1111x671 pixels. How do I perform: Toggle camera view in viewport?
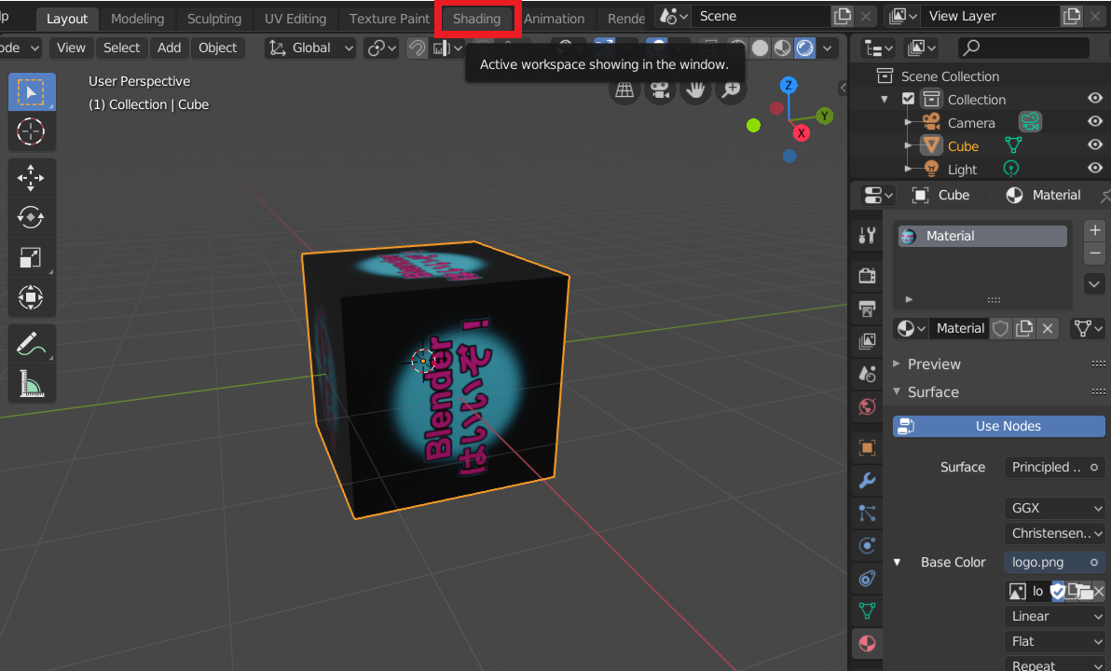(660, 90)
